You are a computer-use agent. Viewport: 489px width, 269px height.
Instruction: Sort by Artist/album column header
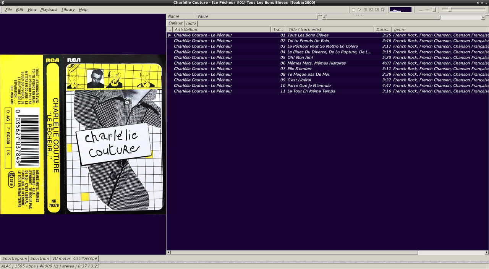(222, 29)
